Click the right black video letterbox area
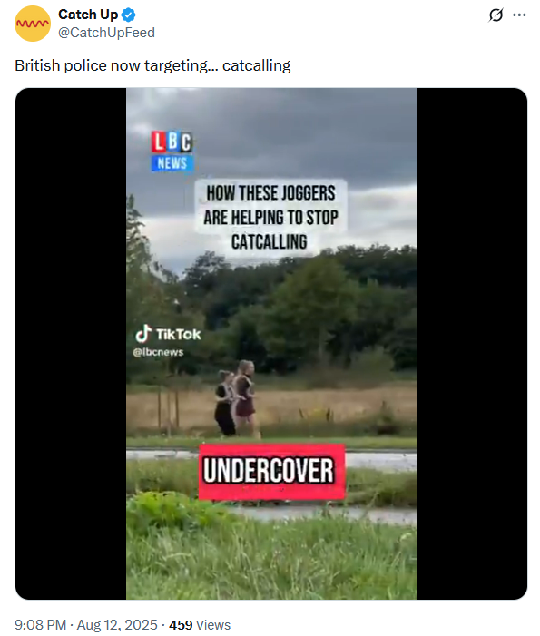The image size is (540, 636). pyautogui.click(x=472, y=344)
